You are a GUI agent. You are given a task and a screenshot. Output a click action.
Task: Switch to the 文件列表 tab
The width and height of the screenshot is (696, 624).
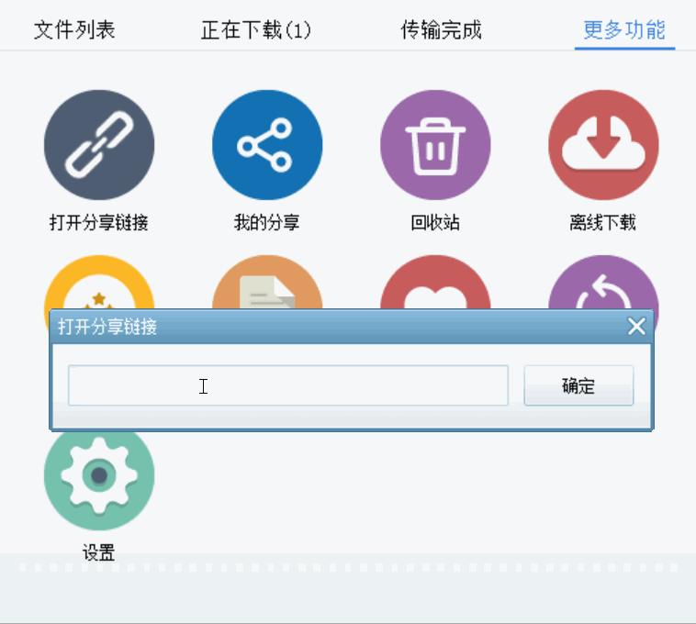click(x=74, y=30)
